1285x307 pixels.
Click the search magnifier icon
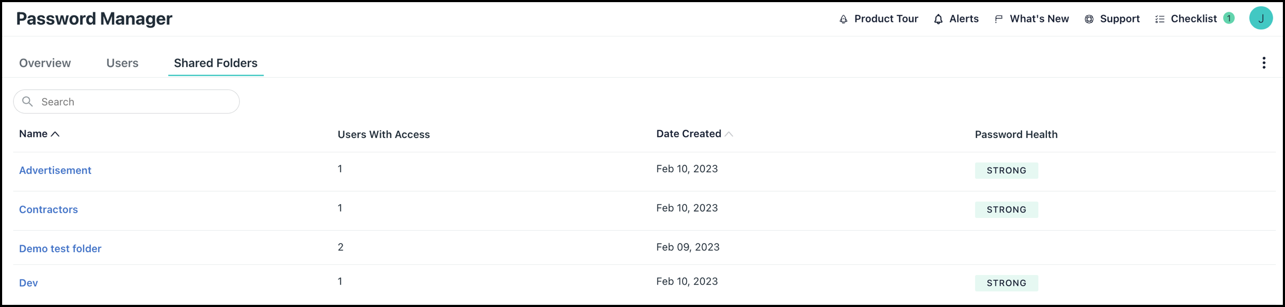pos(28,101)
